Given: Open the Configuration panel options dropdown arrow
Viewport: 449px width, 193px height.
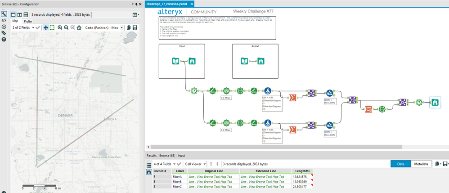Looking at the screenshot, I should click(133, 4).
